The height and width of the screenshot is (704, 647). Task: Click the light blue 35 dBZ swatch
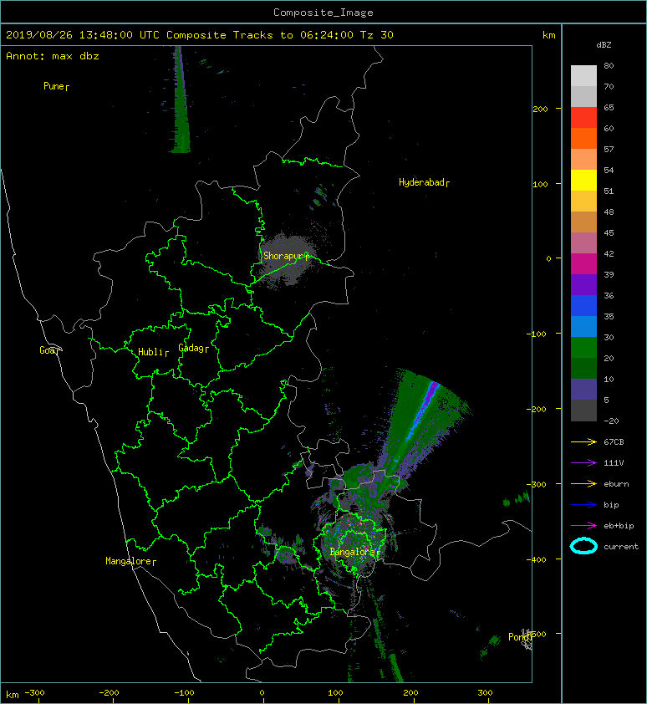(x=583, y=326)
